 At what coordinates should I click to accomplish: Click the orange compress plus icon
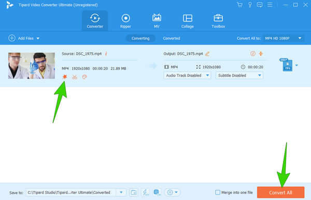[x=261, y=54]
